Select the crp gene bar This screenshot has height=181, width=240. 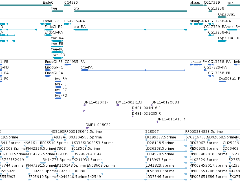[x=130, y=11]
